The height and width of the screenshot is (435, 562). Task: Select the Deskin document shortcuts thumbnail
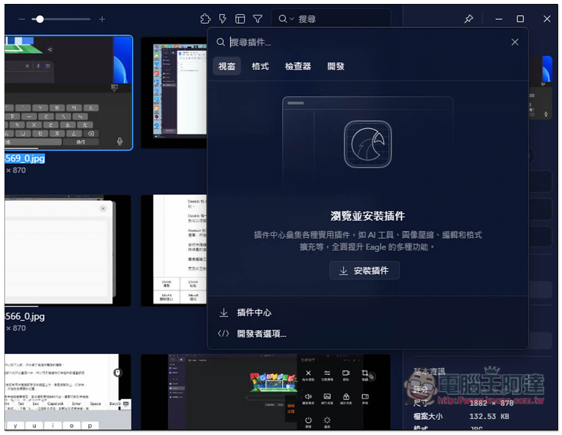point(174,251)
